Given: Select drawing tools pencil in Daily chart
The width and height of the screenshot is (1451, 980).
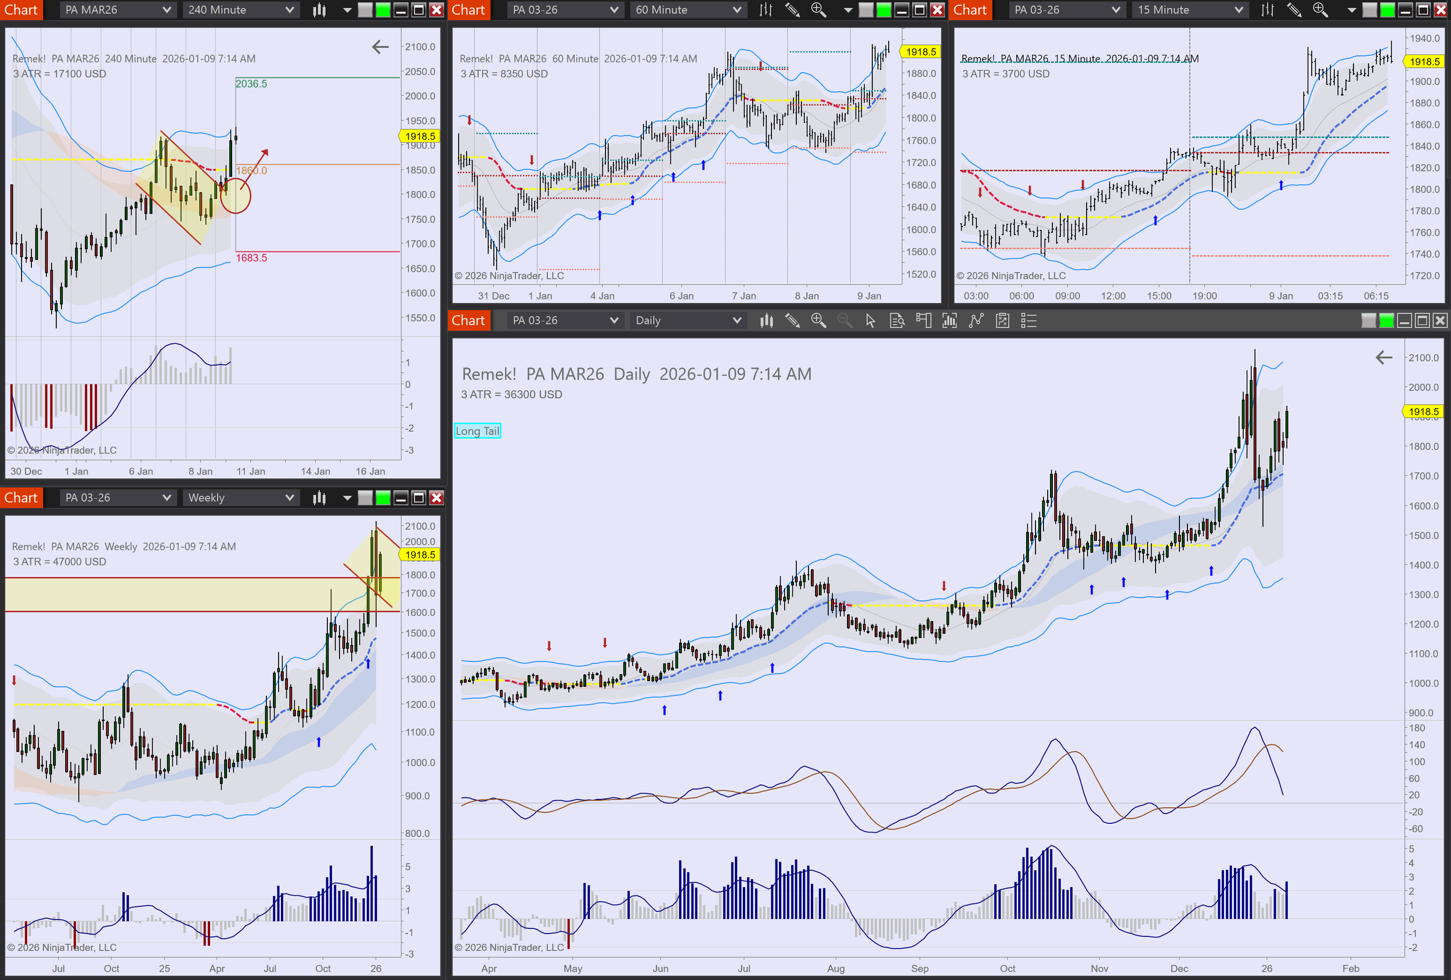Looking at the screenshot, I should (x=792, y=320).
